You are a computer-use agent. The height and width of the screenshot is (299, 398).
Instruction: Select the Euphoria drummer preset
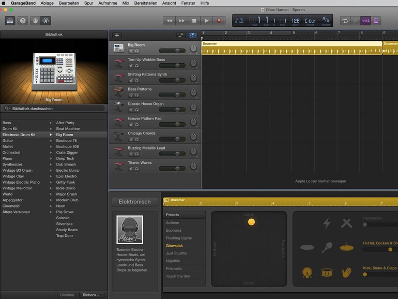(174, 230)
